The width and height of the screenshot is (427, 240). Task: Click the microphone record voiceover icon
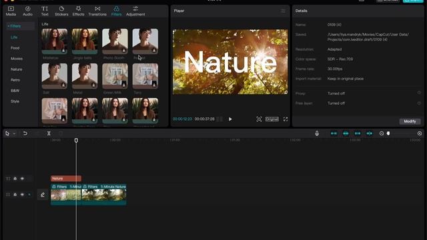[x=317, y=133]
